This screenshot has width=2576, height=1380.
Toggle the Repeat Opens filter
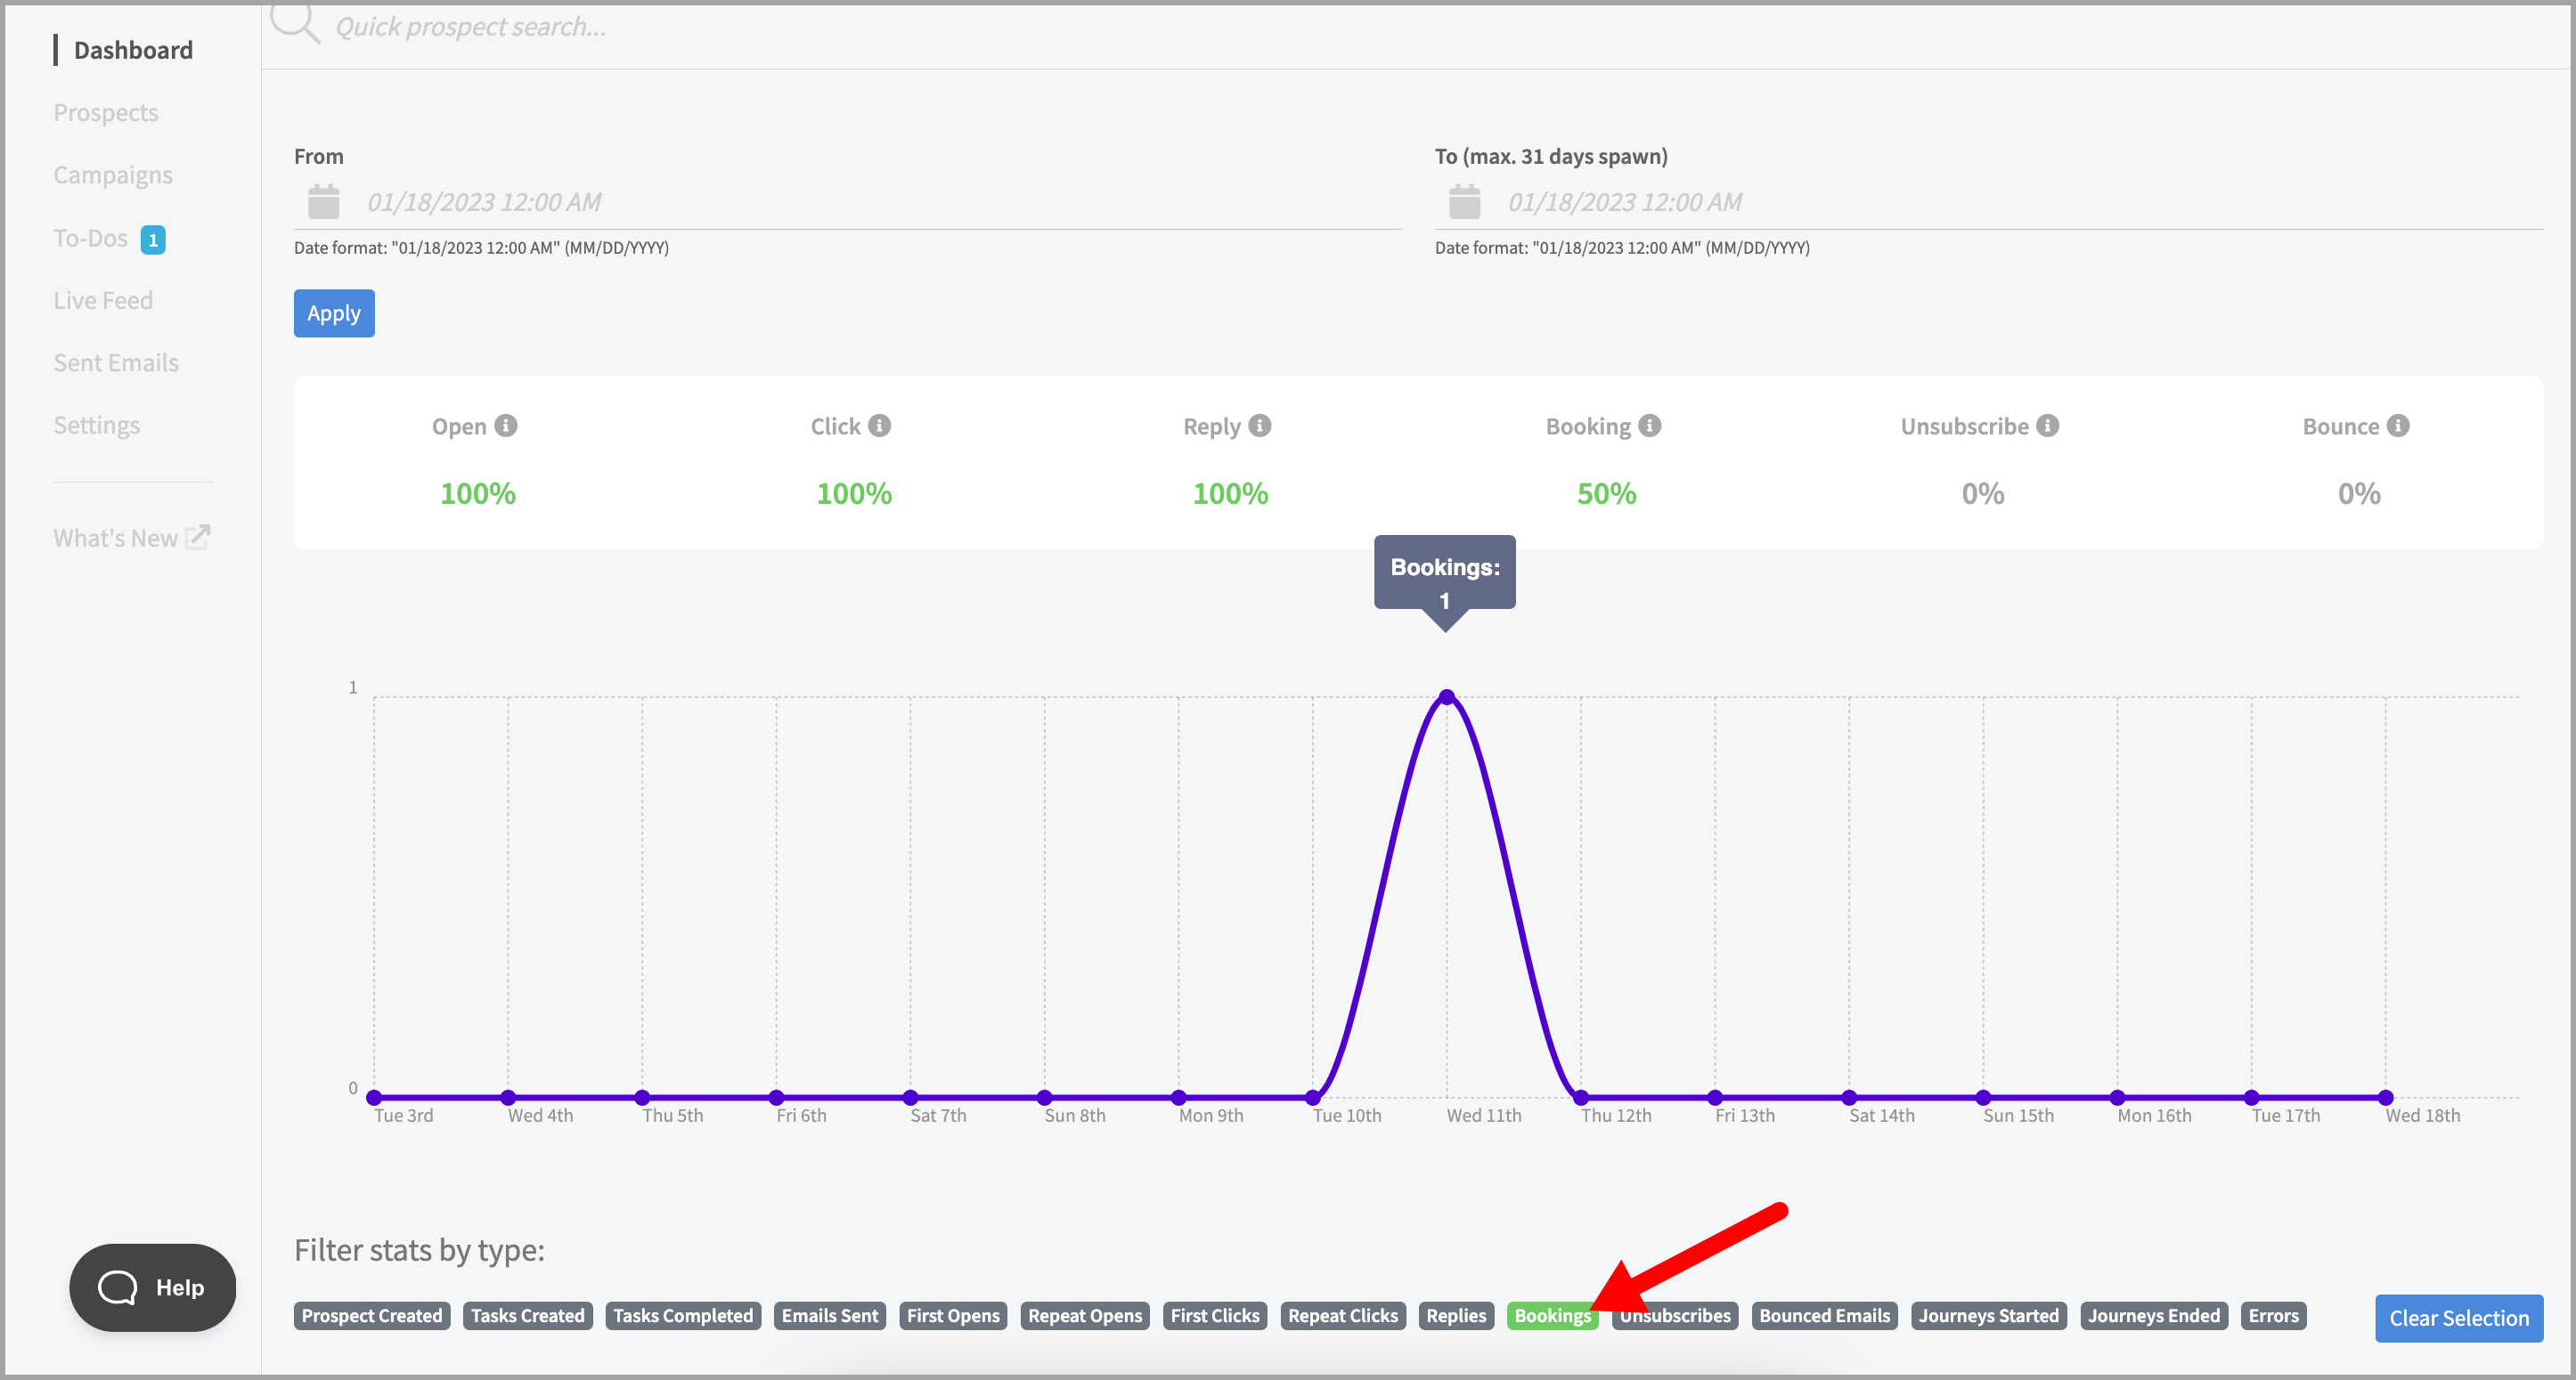(1085, 1316)
